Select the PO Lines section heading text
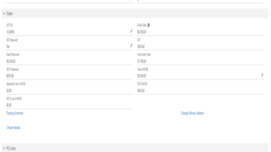Screen dimensions: 271x152 point(11,148)
